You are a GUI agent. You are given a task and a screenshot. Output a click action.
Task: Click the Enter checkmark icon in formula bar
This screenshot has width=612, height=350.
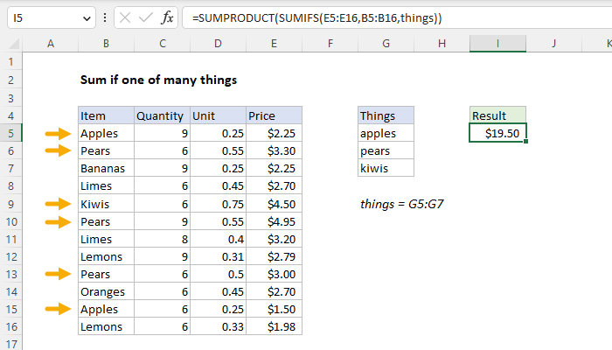coord(143,18)
